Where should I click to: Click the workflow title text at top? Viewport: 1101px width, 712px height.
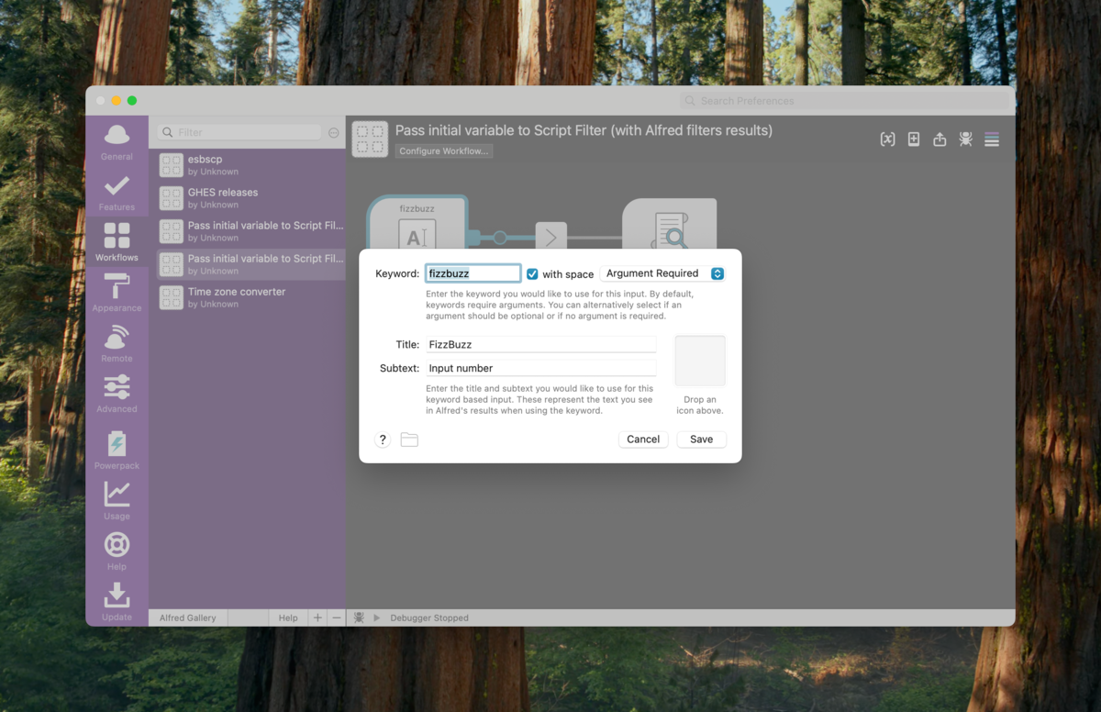click(x=584, y=130)
